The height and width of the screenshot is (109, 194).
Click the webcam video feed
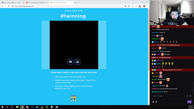coord(172,13)
